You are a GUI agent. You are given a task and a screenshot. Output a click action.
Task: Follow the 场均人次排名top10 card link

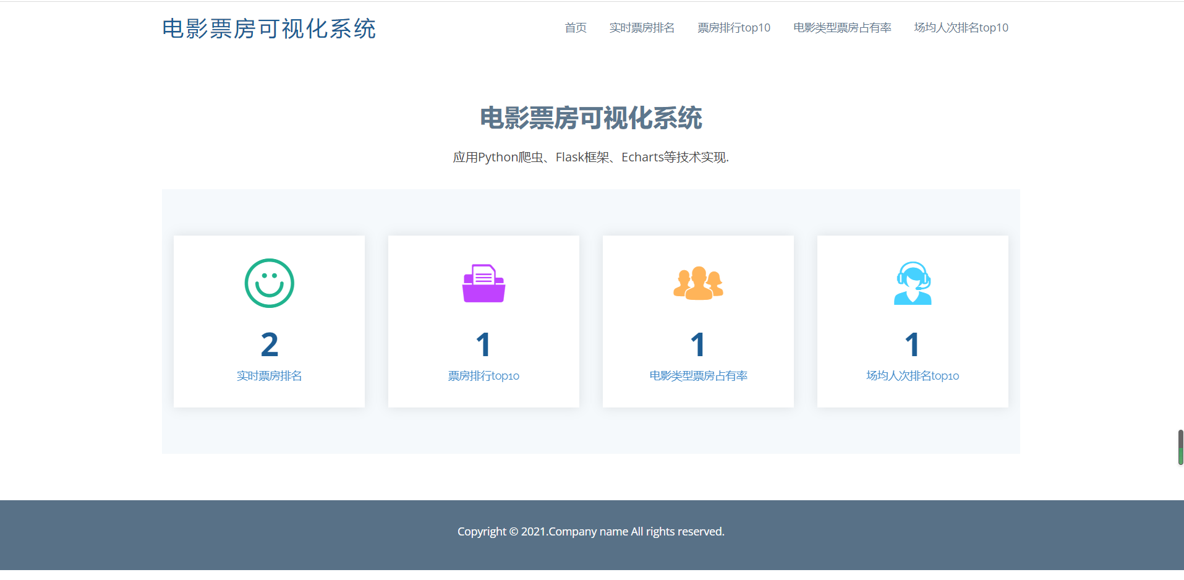coord(913,376)
